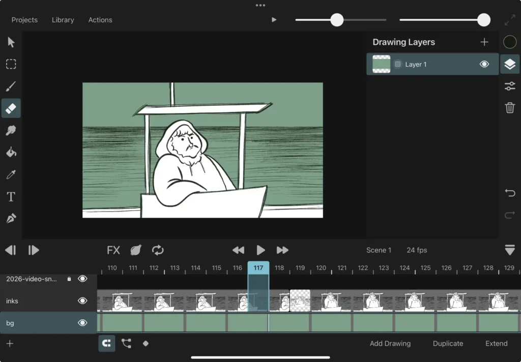Click the node hierarchy icon
The width and height of the screenshot is (521, 362).
[x=126, y=343]
